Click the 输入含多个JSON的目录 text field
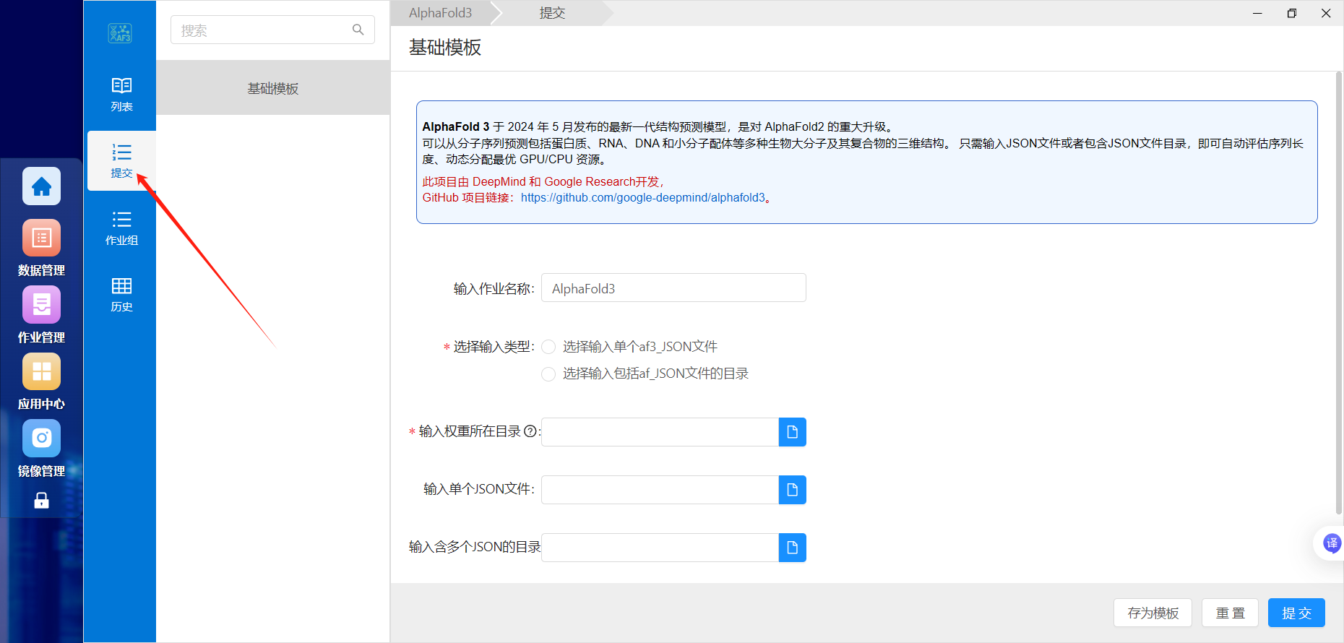Viewport: 1344px width, 643px height. (660, 548)
